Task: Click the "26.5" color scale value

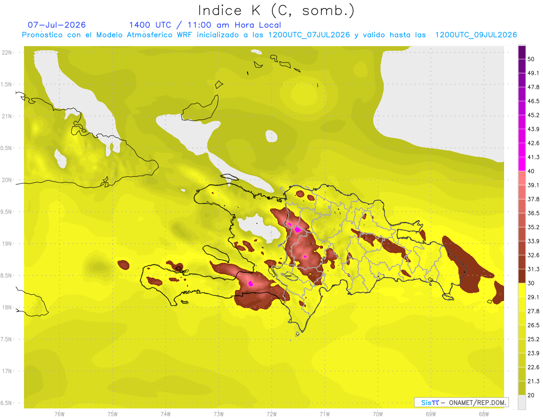Action: (x=533, y=325)
